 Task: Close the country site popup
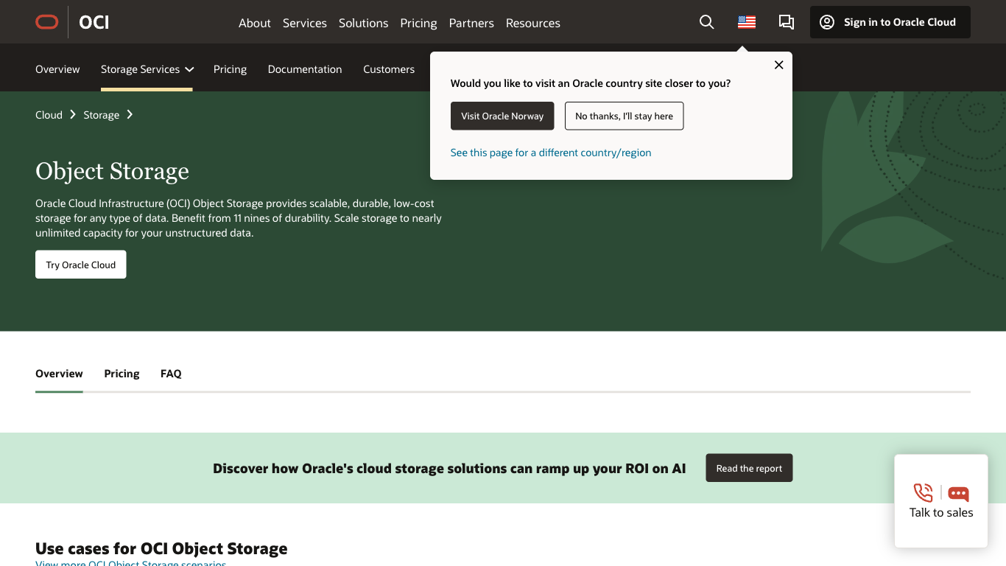point(778,65)
